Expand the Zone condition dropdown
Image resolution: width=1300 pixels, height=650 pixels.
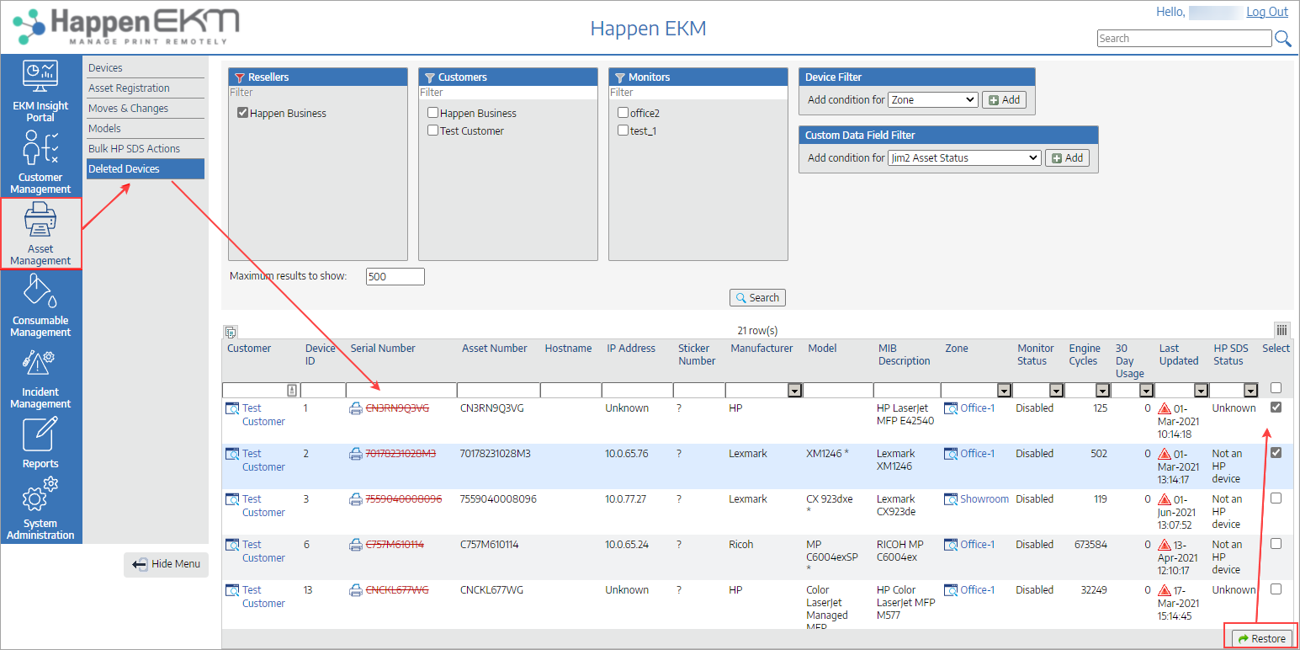(932, 99)
